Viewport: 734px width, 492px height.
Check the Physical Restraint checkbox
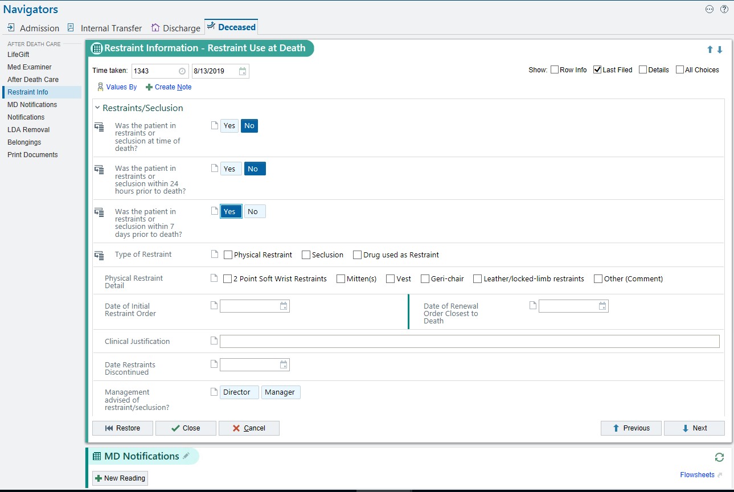pyautogui.click(x=228, y=255)
